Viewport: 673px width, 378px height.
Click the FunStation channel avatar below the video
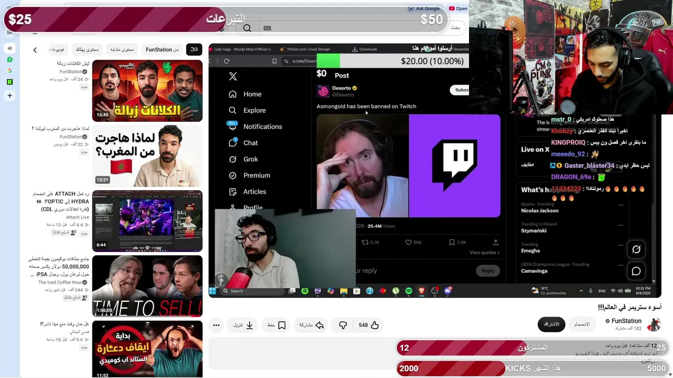point(654,324)
